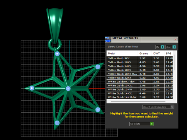The height and width of the screenshot is (140, 187).
Task: Click the 4.45 grams value
Action: click(143, 82)
